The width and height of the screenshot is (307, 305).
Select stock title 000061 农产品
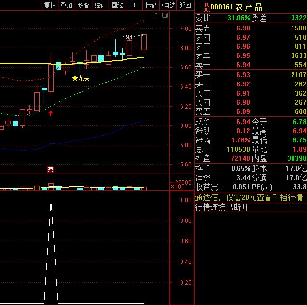237,7
